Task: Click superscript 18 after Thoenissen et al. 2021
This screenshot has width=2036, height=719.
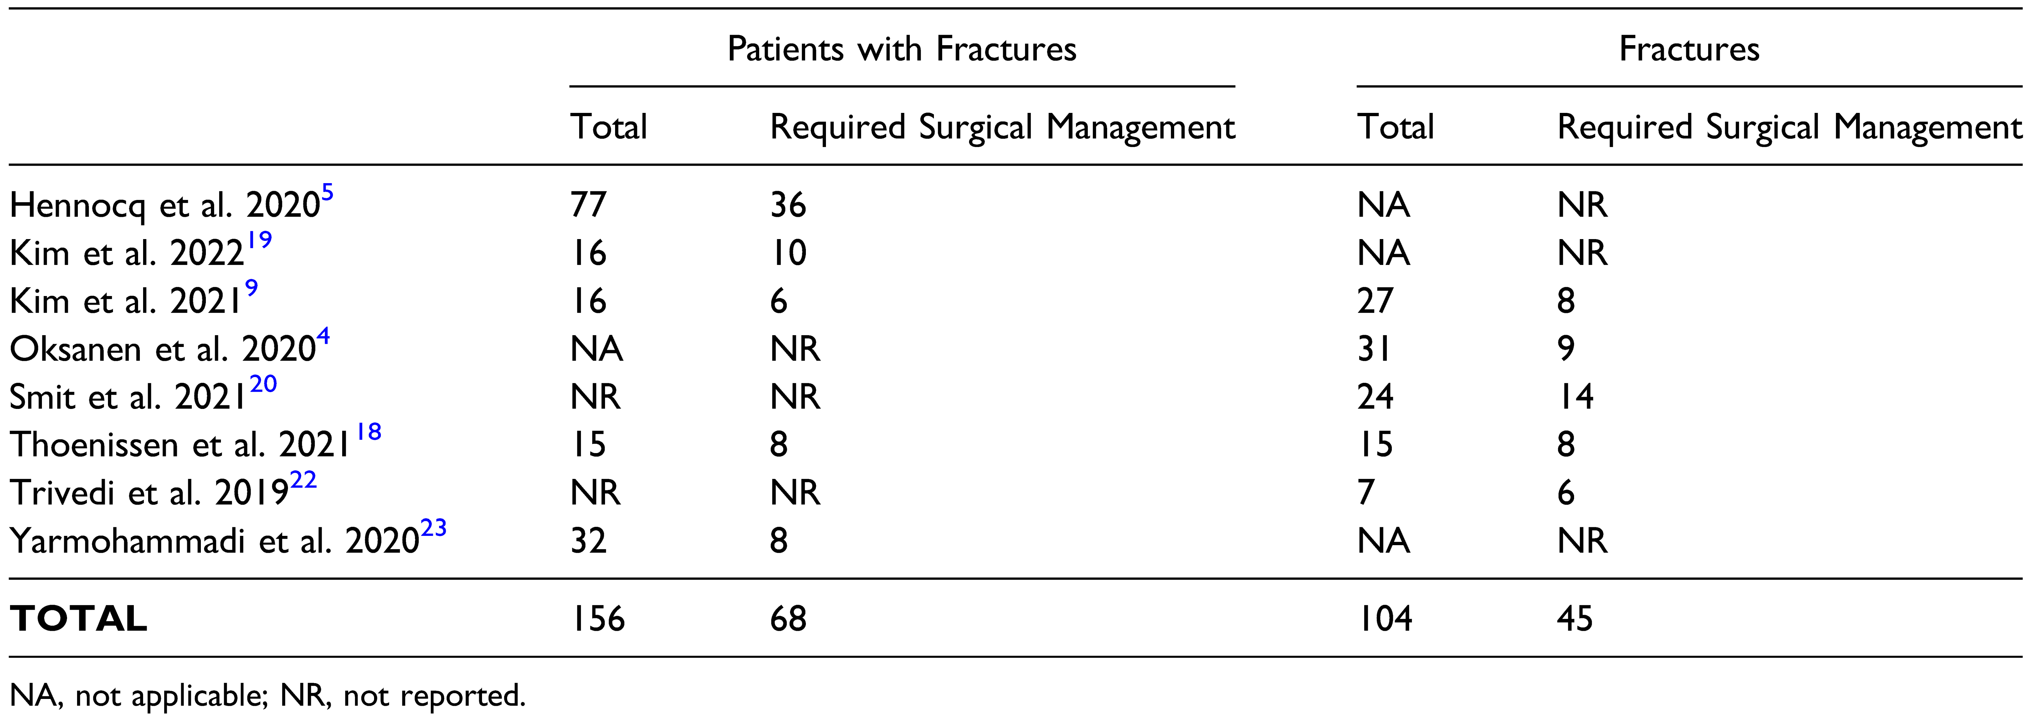Action: point(368,432)
